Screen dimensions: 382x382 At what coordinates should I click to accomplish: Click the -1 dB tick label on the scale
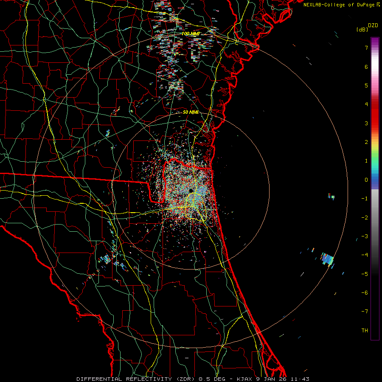click(365, 199)
